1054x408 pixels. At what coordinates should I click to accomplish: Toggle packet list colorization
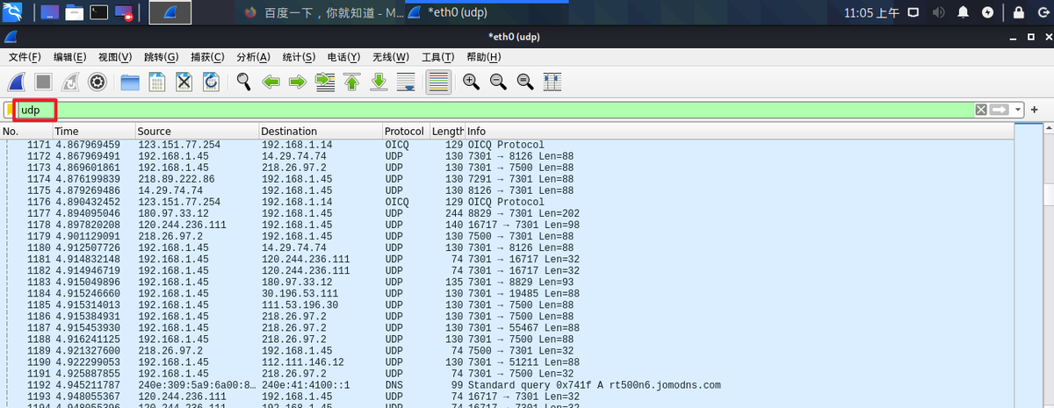point(438,82)
